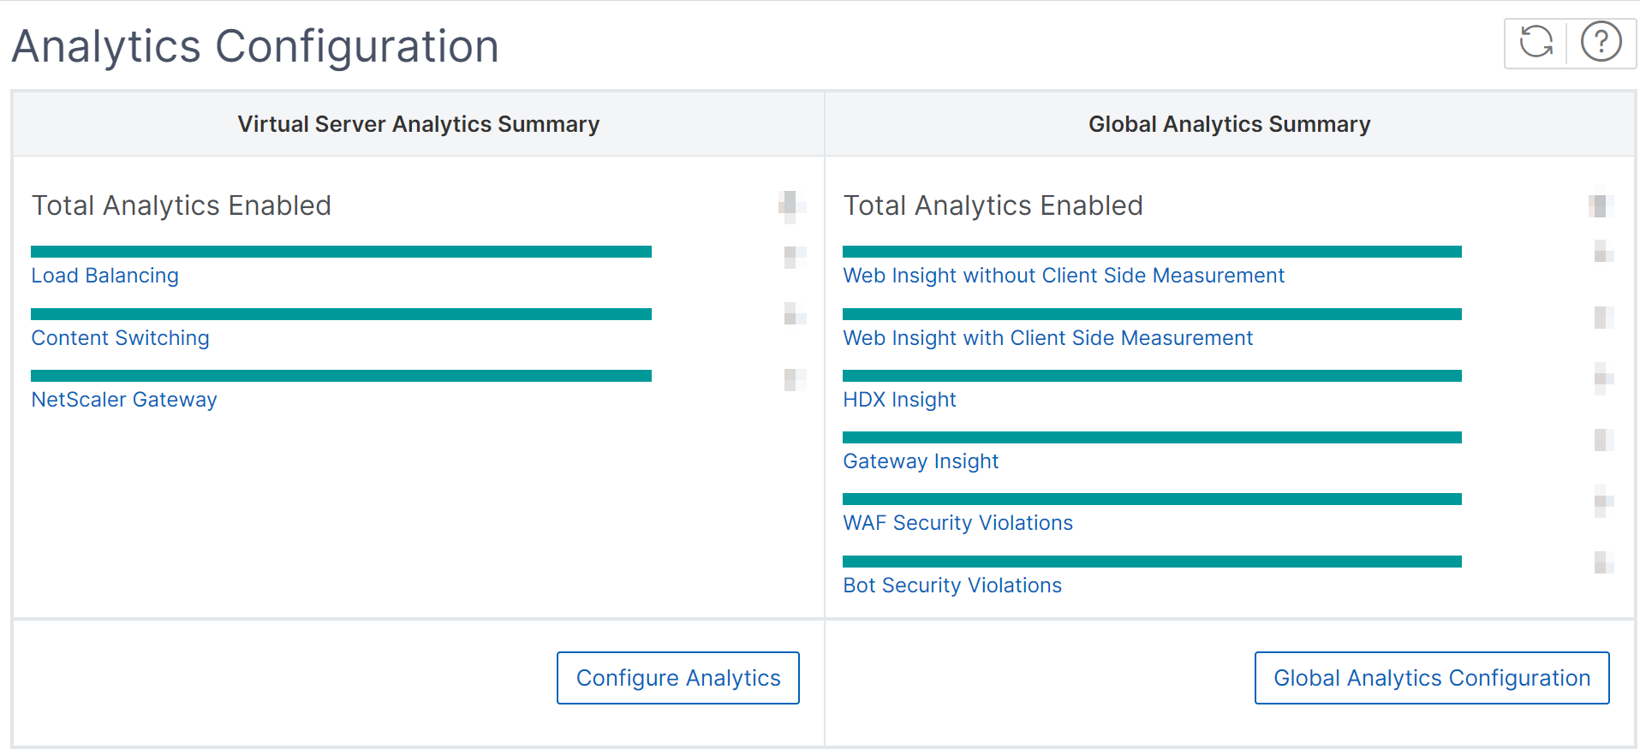Open the Content Switching link

coord(121,338)
